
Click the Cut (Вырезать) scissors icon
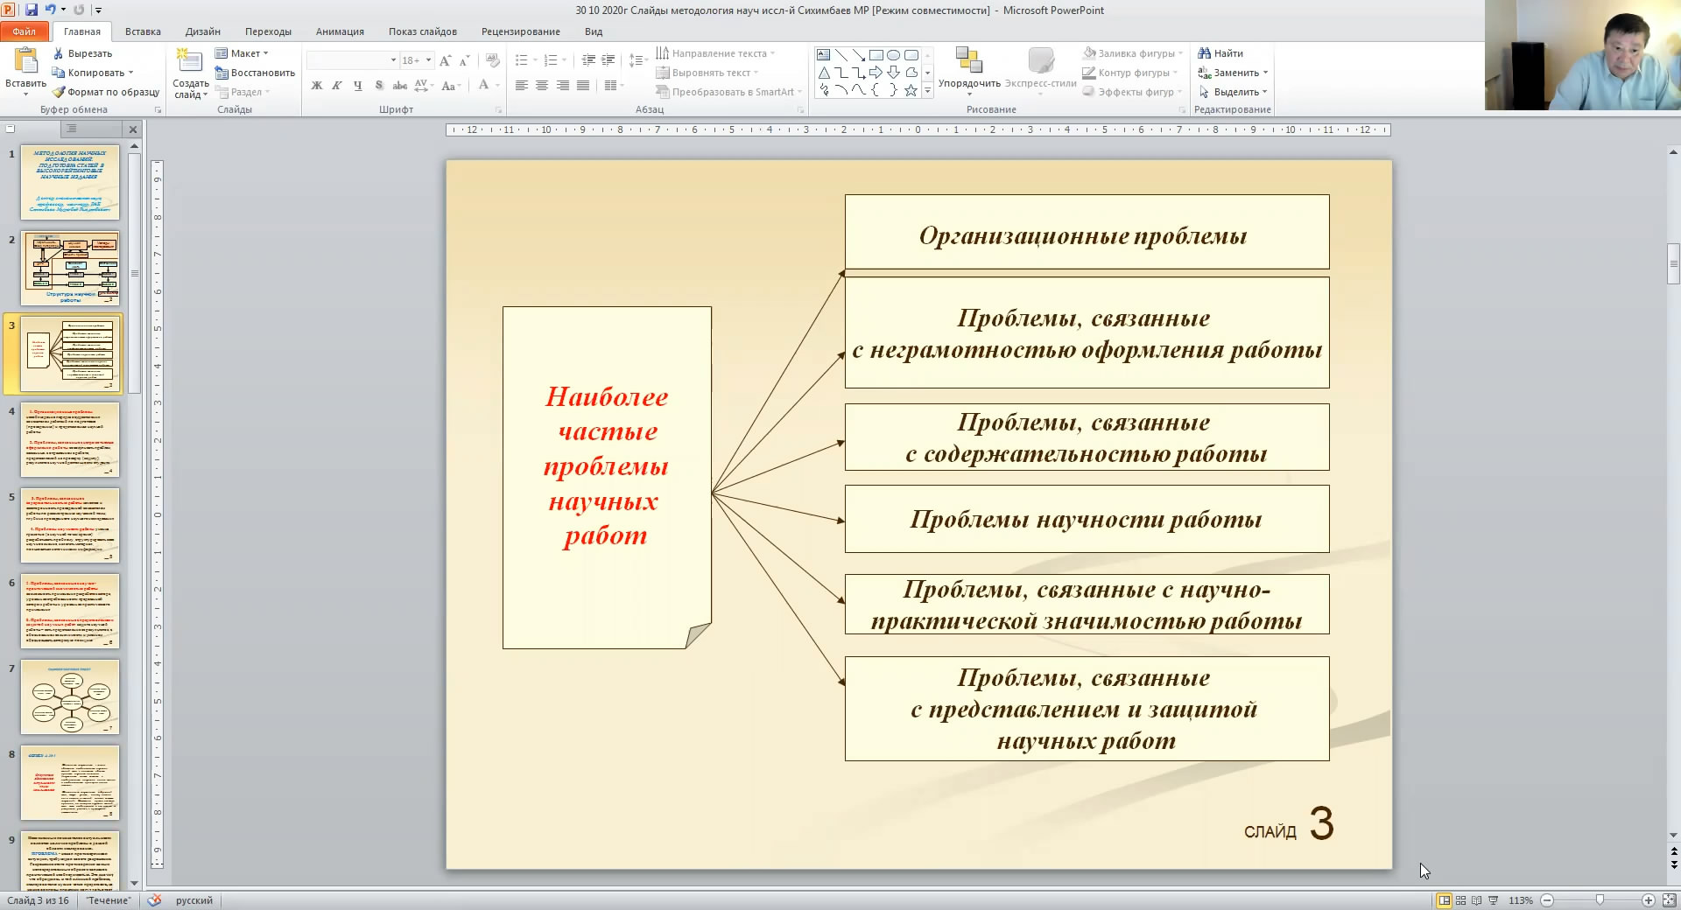point(59,53)
